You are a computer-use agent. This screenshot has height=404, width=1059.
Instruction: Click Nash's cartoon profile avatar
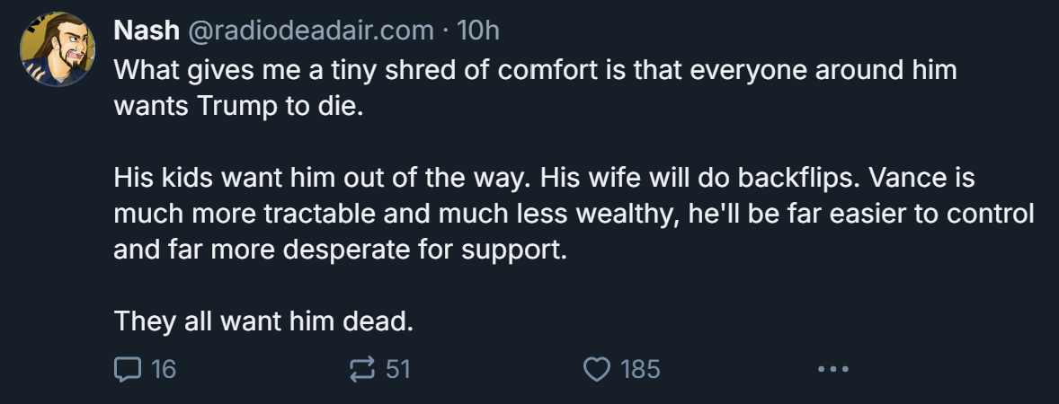[x=58, y=49]
